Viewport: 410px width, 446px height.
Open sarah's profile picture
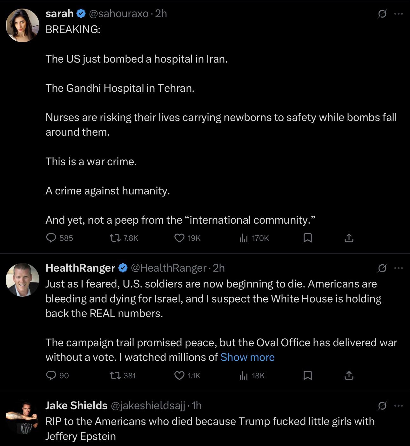[x=23, y=25]
